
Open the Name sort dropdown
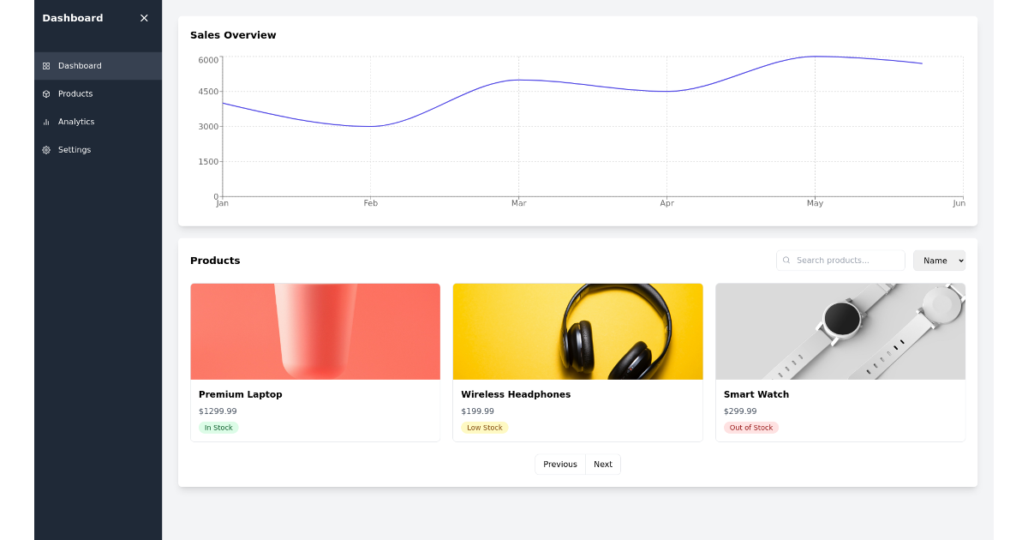[939, 260]
